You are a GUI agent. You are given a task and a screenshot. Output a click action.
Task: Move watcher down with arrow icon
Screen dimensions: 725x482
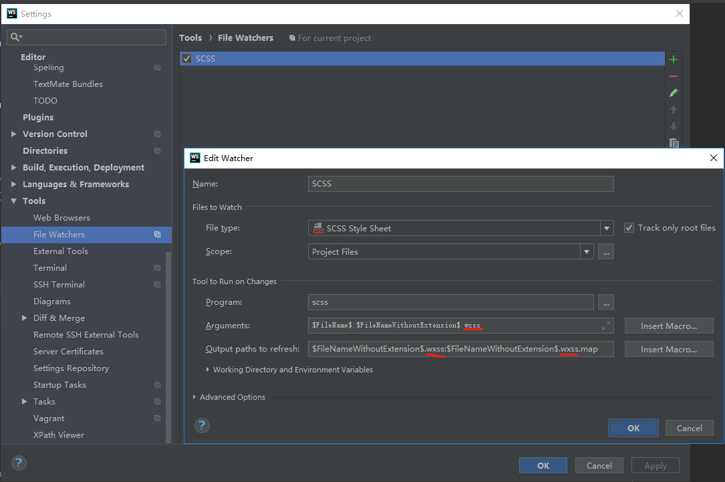tap(674, 126)
